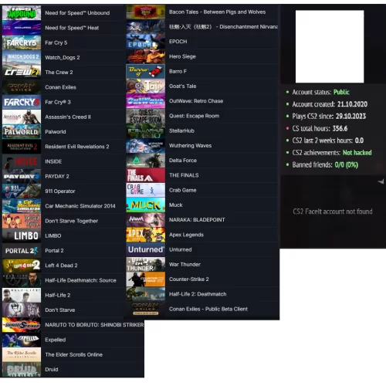
Task: Select the 'Hero Siege' title text
Action: coord(182,56)
